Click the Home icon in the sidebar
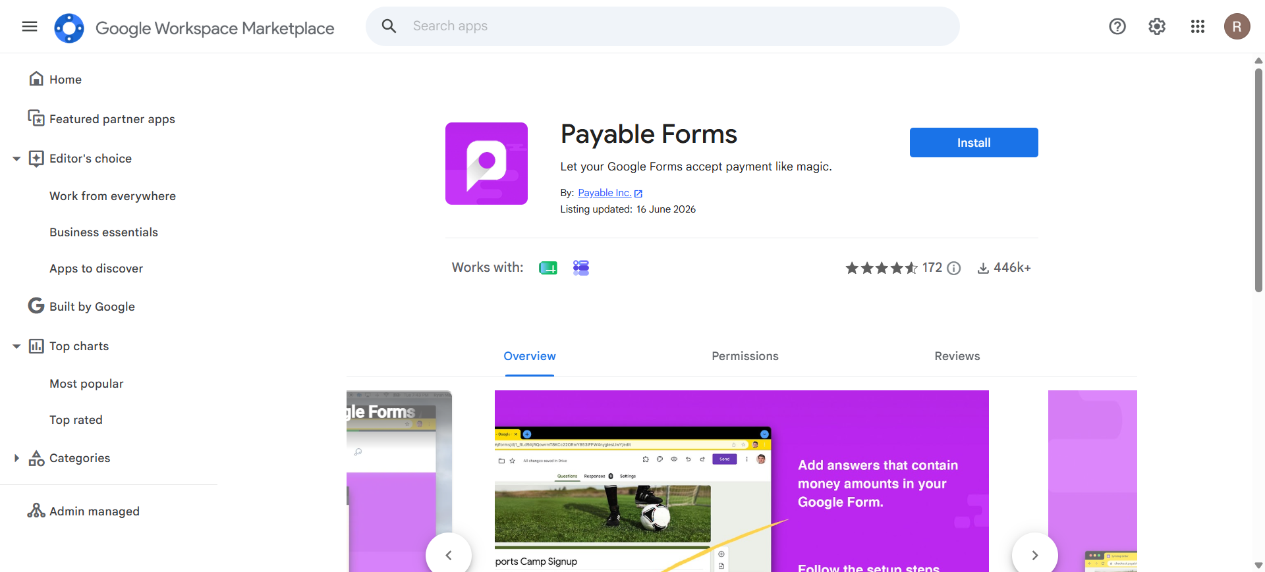 [x=36, y=79]
